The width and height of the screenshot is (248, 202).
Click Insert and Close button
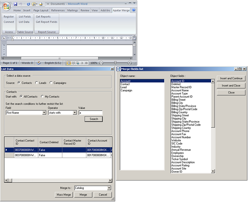click(x=231, y=86)
